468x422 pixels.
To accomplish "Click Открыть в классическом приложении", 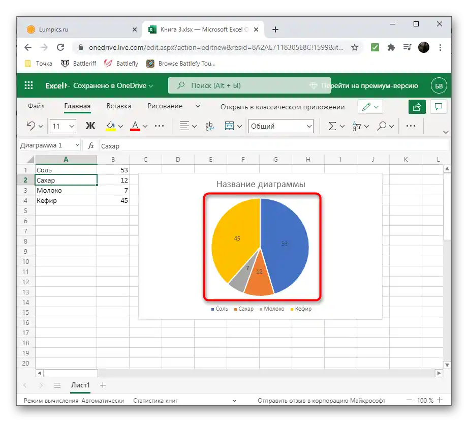I will [283, 107].
